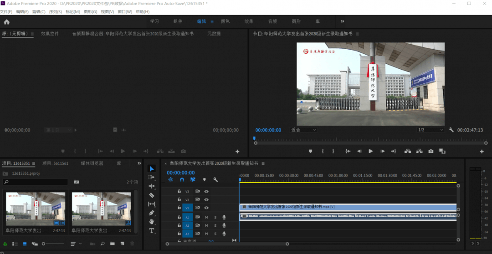Toggle lock on track V3
This screenshot has height=254, width=492.
click(179, 191)
